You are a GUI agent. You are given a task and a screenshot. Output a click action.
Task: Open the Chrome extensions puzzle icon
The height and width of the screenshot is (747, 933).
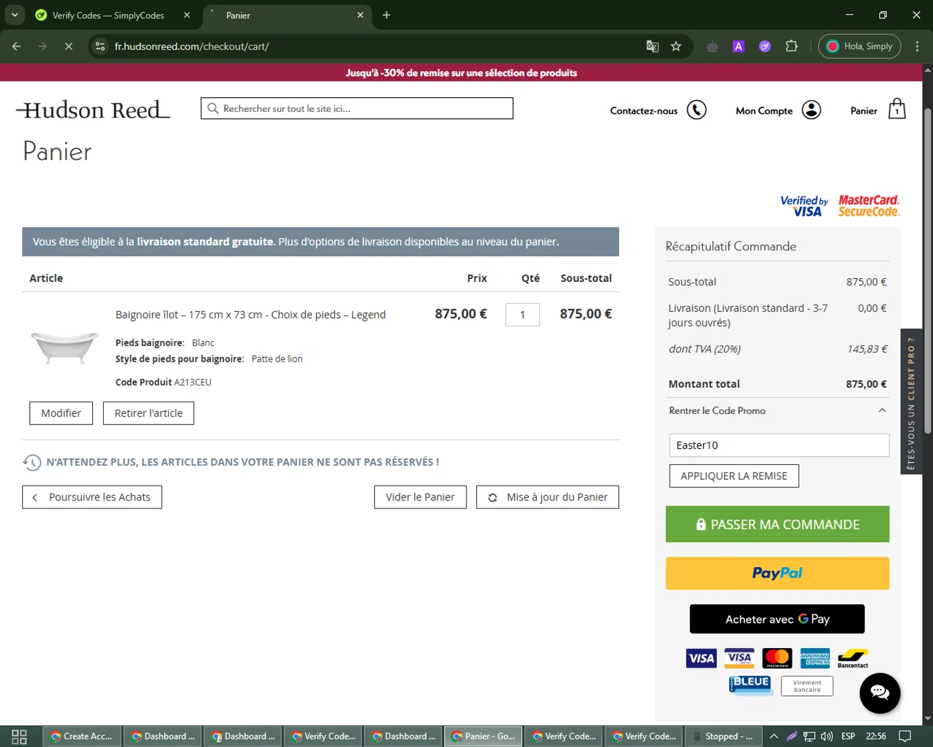click(791, 46)
